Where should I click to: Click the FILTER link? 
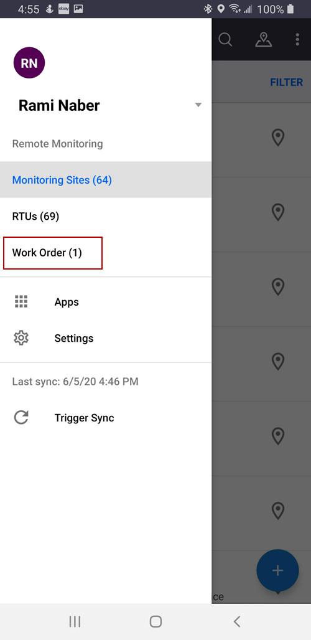(x=287, y=82)
